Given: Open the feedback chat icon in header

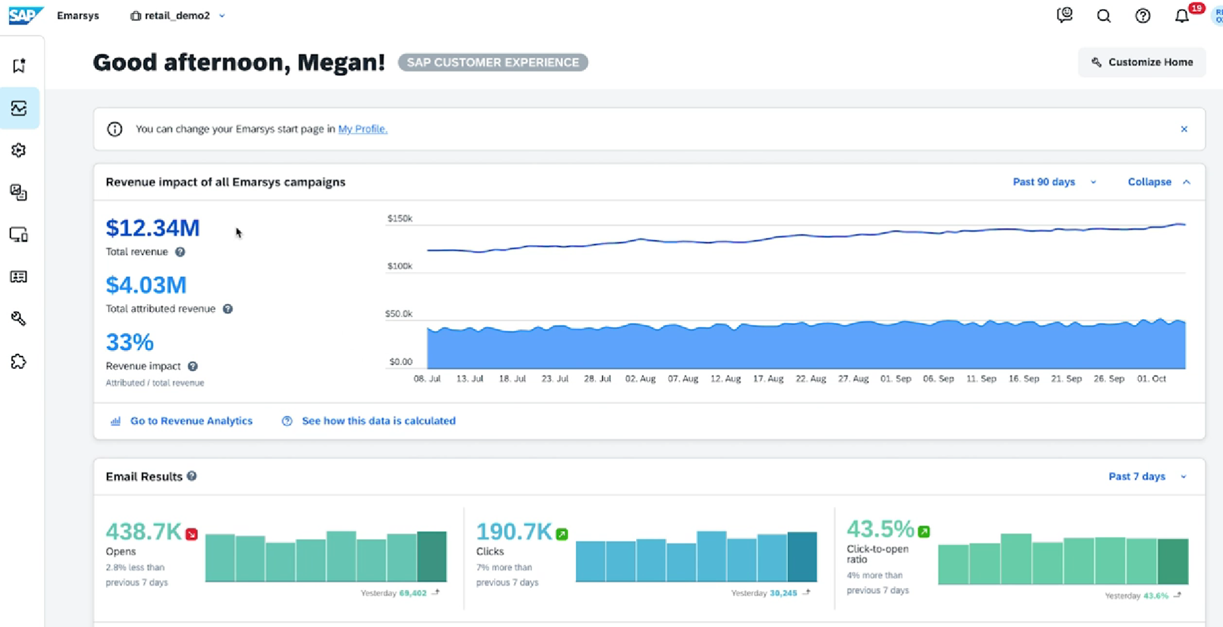Looking at the screenshot, I should click(1065, 16).
